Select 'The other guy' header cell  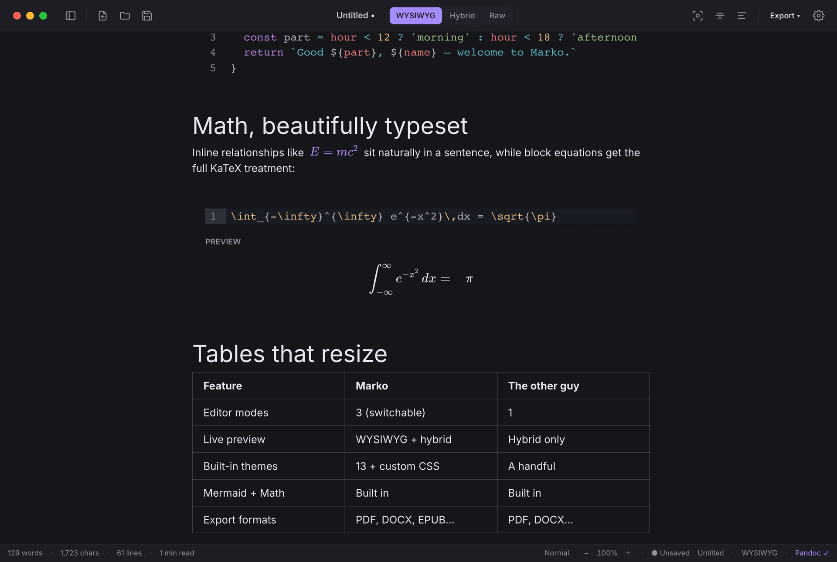[573, 386]
